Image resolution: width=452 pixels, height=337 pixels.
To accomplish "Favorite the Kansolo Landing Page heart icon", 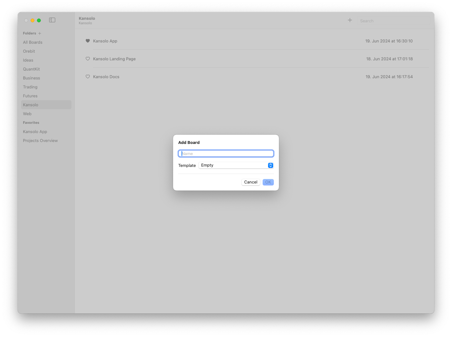I will tap(88, 59).
